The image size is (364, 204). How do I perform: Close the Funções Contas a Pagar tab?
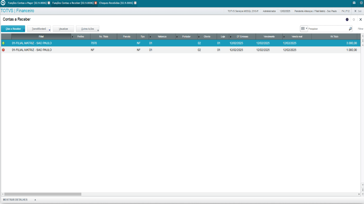point(49,3)
